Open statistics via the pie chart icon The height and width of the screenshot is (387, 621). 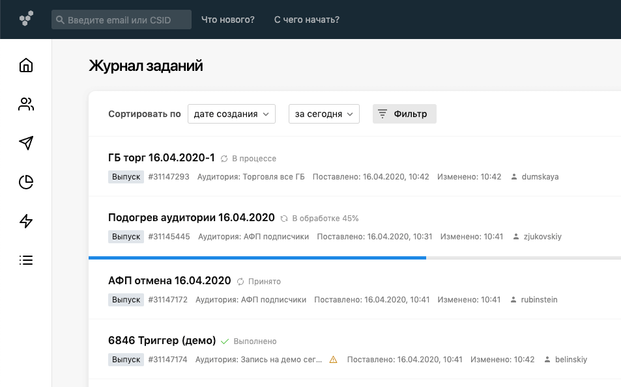coord(25,182)
